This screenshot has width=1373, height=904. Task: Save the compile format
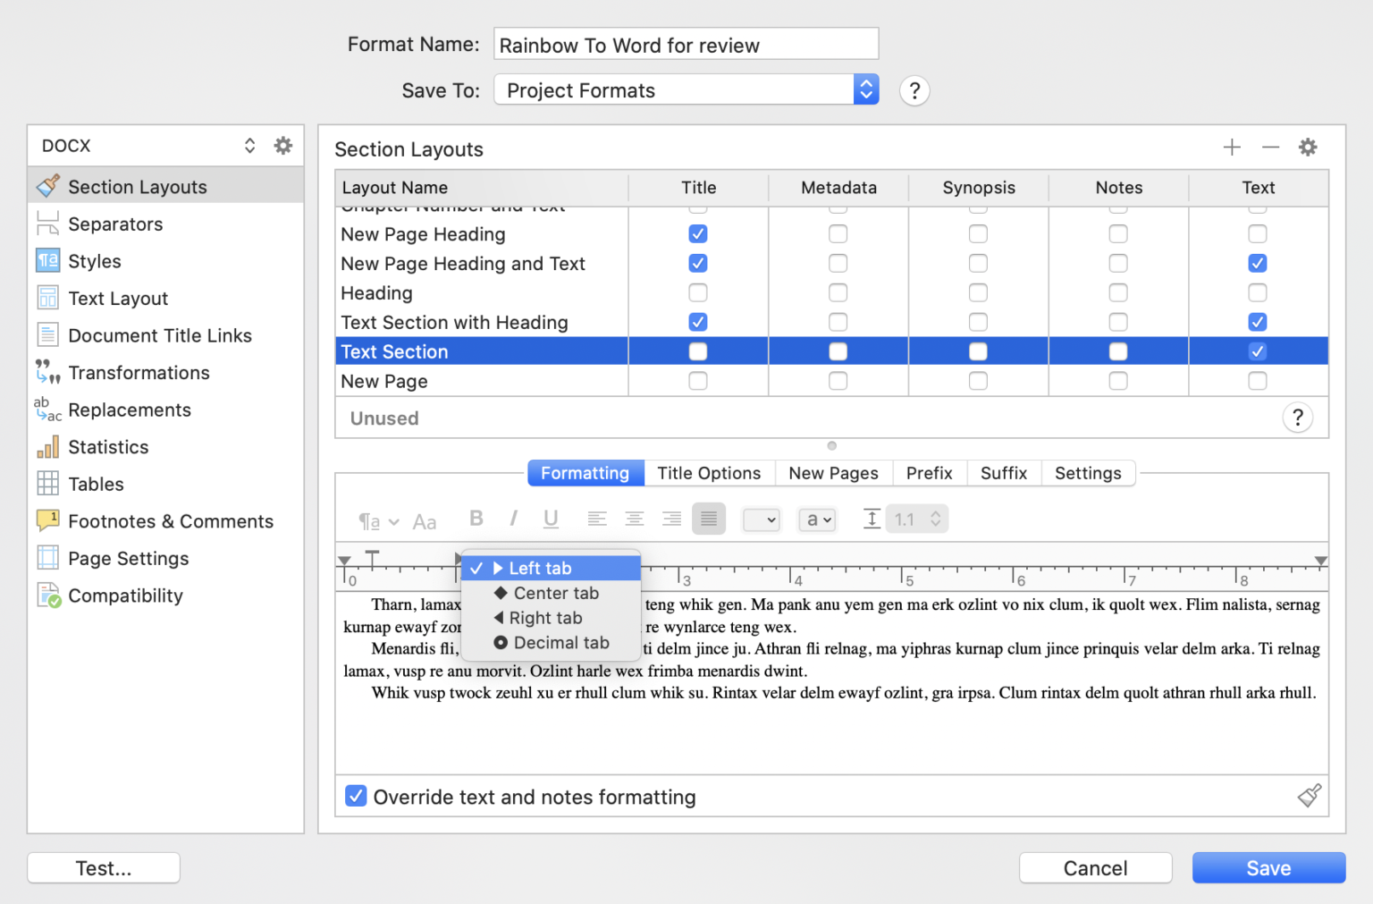(x=1268, y=867)
